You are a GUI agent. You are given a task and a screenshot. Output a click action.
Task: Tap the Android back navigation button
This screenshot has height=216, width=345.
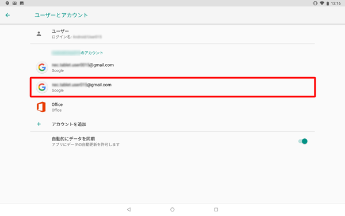[x=129, y=210]
